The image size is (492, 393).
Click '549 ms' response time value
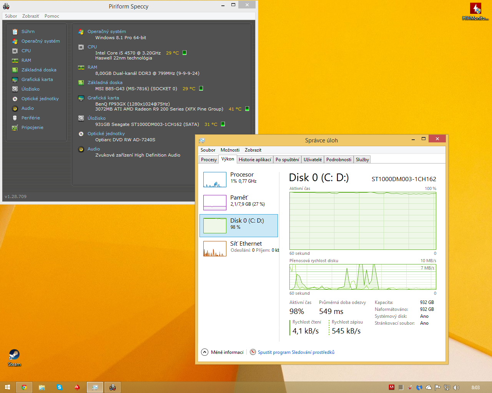tap(331, 311)
